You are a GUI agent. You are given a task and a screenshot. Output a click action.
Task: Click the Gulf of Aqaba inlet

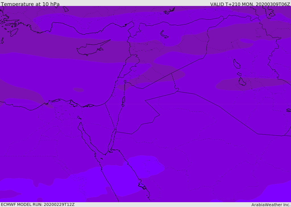[112, 140]
